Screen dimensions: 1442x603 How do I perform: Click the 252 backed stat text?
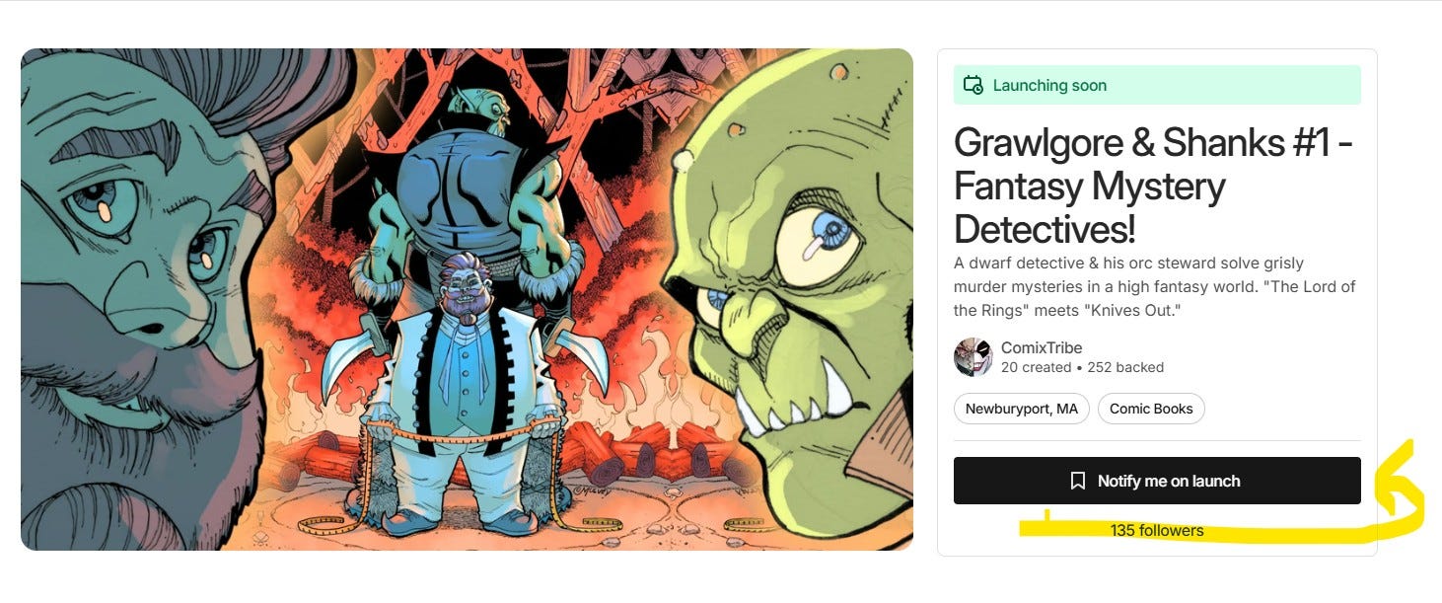[x=1126, y=367]
